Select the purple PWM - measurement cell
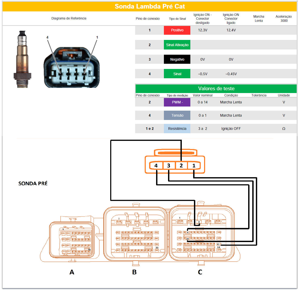This screenshot has height=290, width=299. 177,102
